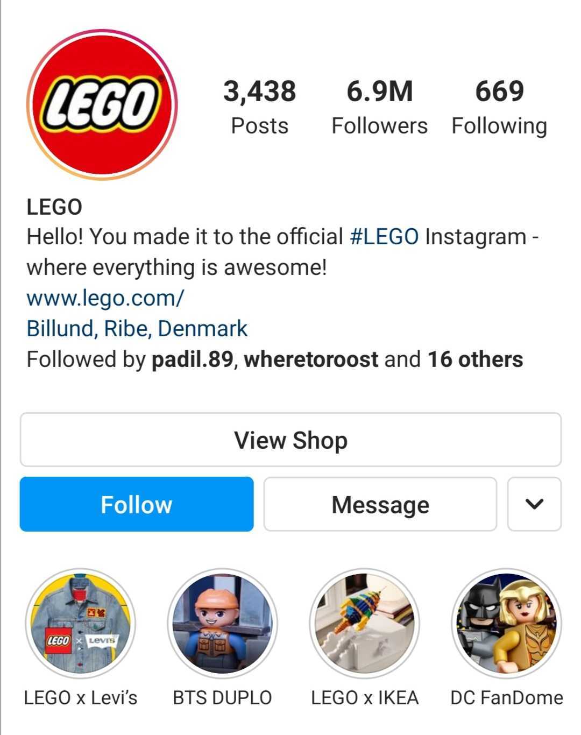
Task: Open follower wheretoroost's profile
Action: pyautogui.click(x=311, y=359)
